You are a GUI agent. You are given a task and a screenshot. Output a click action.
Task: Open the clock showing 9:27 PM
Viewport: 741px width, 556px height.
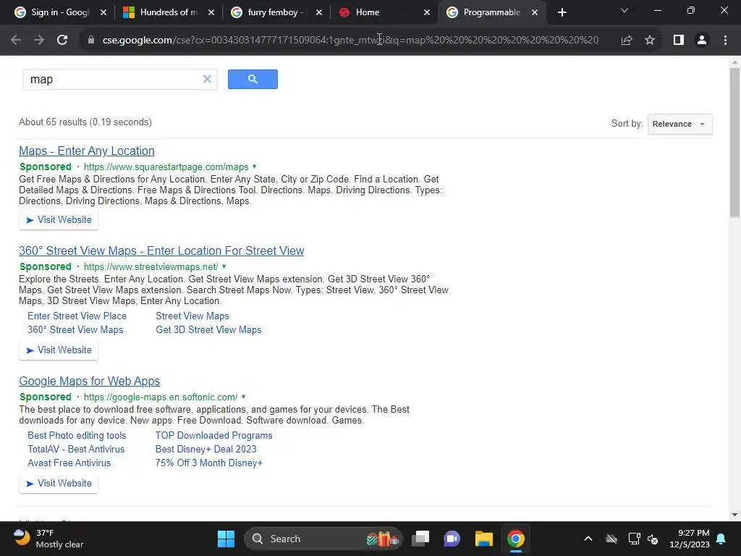coord(690,539)
